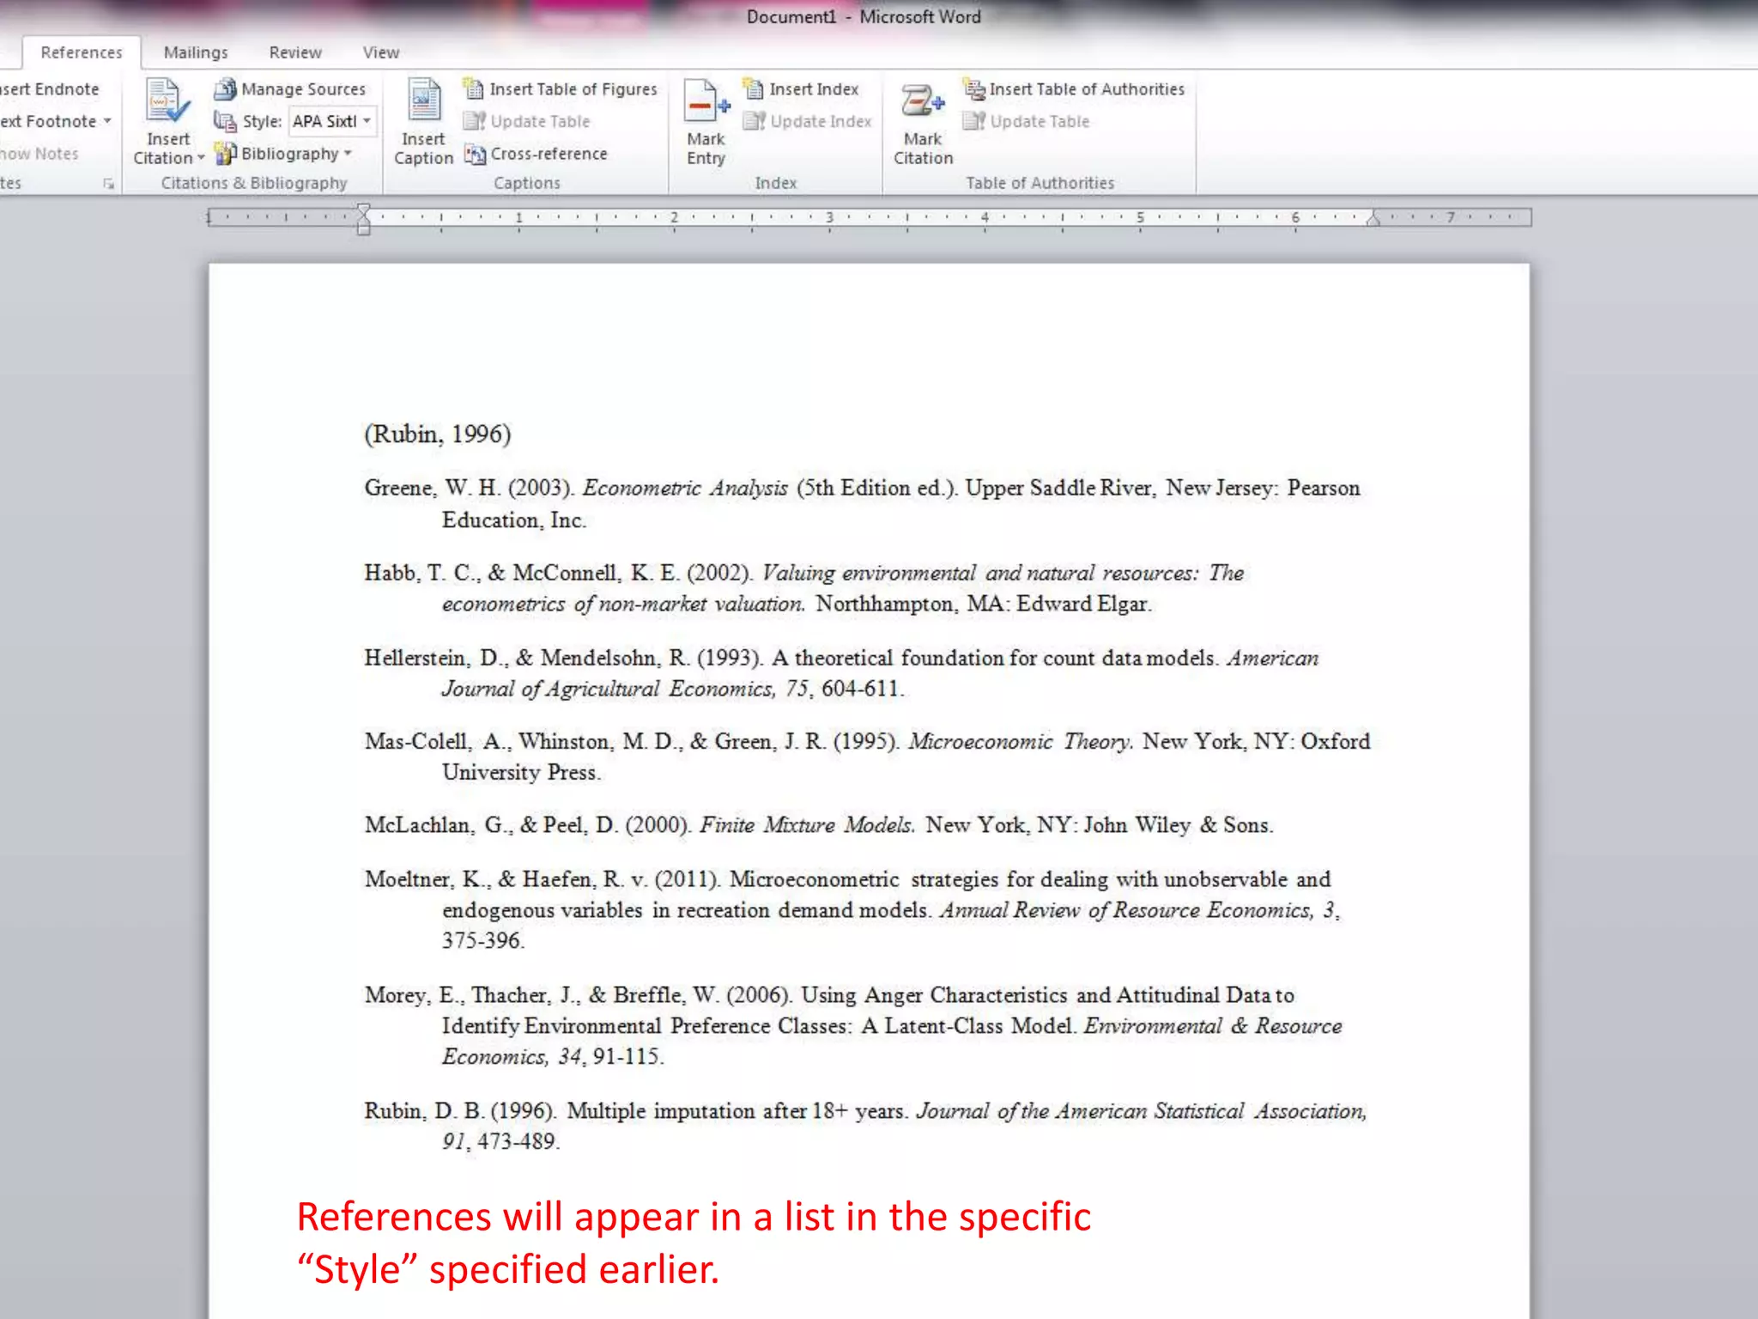Viewport: 1758px width, 1319px height.
Task: Click Insert Endnote
Action: (50, 88)
